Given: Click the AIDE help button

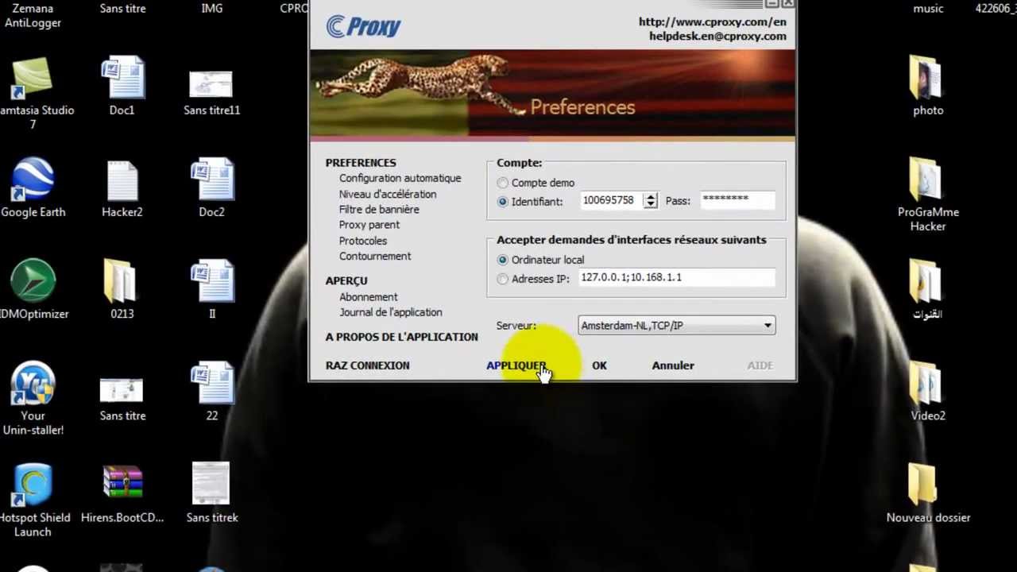Looking at the screenshot, I should tap(760, 365).
